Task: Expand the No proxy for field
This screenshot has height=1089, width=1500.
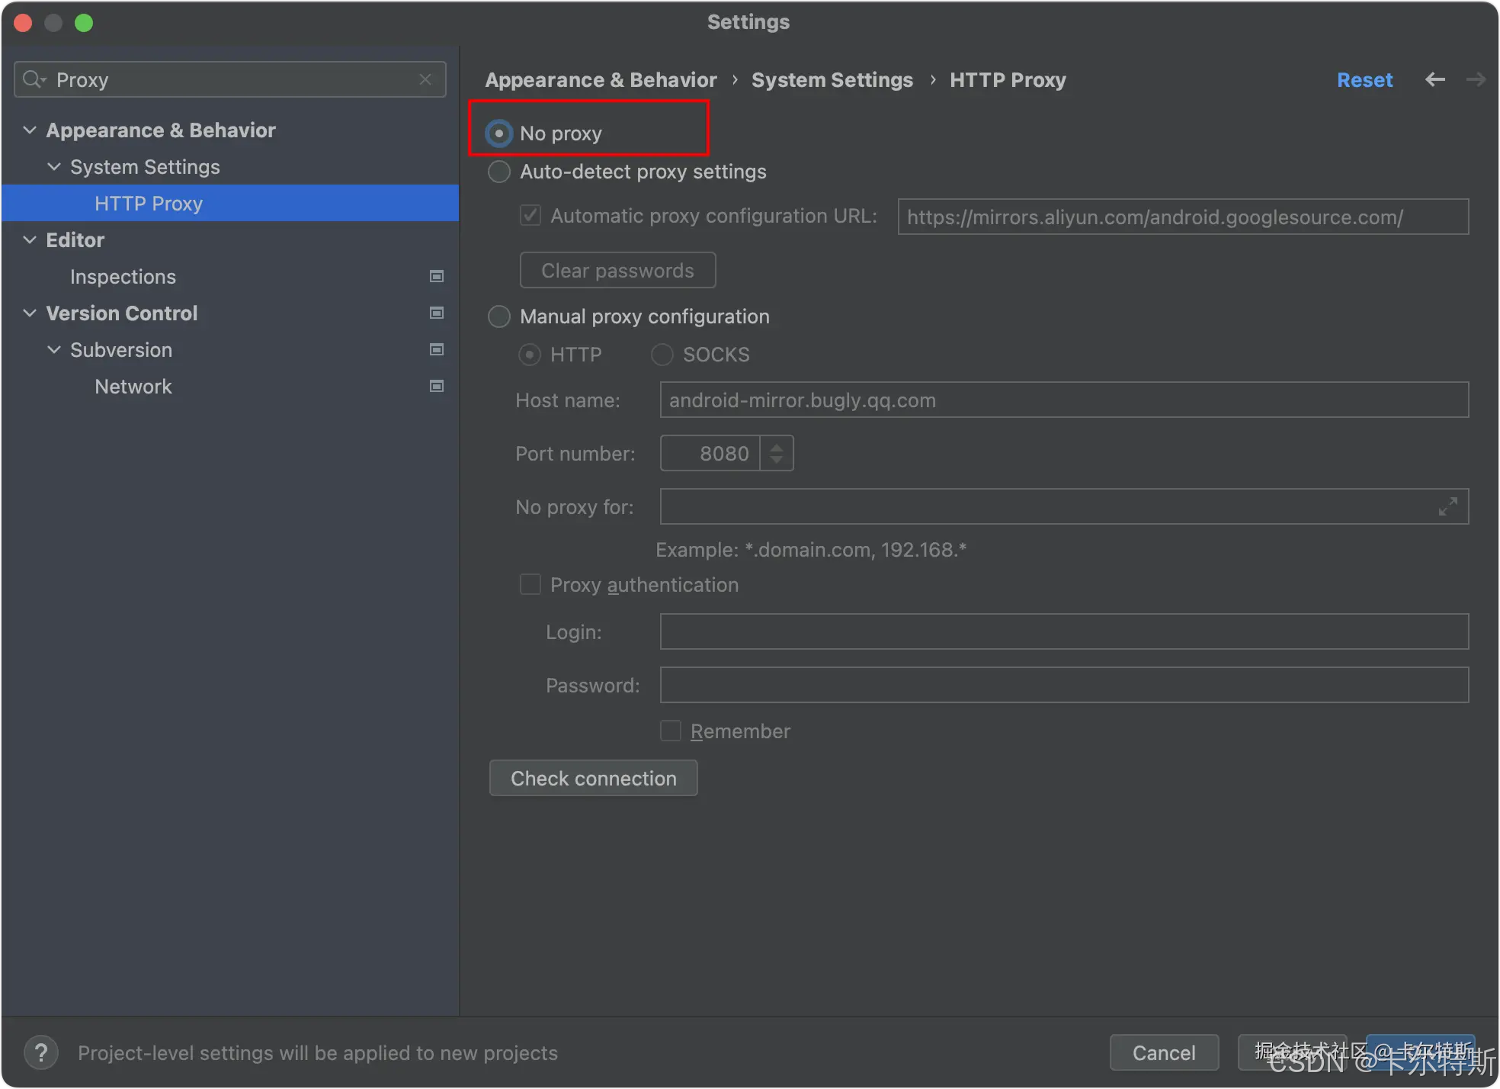Action: tap(1447, 506)
